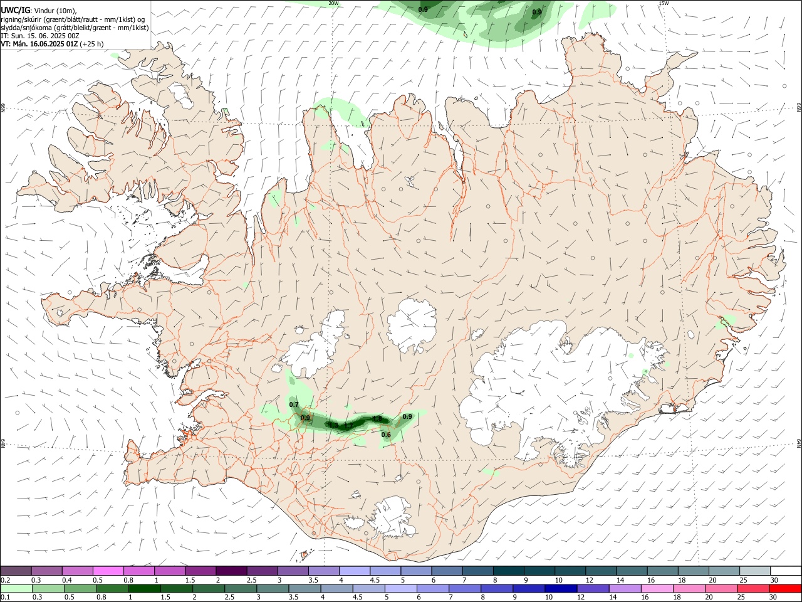Click the 0.7 precipitation value label

294,405
